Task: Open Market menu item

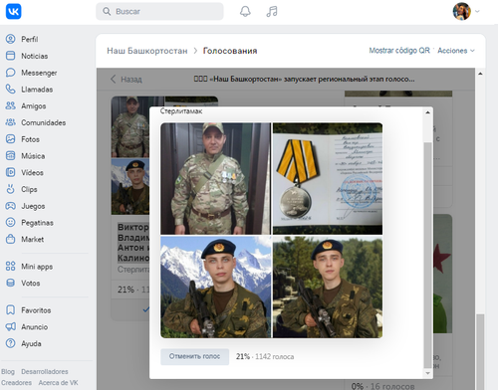Action: pyautogui.click(x=33, y=239)
